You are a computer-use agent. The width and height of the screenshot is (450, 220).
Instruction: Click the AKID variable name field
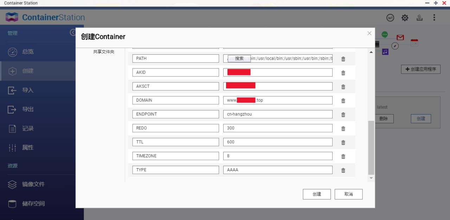pyautogui.click(x=176, y=73)
